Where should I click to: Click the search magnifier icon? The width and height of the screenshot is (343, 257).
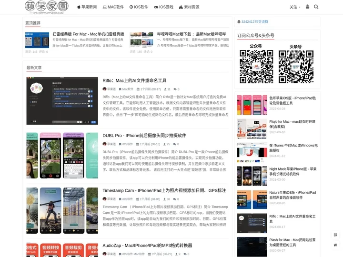coord(316,7)
